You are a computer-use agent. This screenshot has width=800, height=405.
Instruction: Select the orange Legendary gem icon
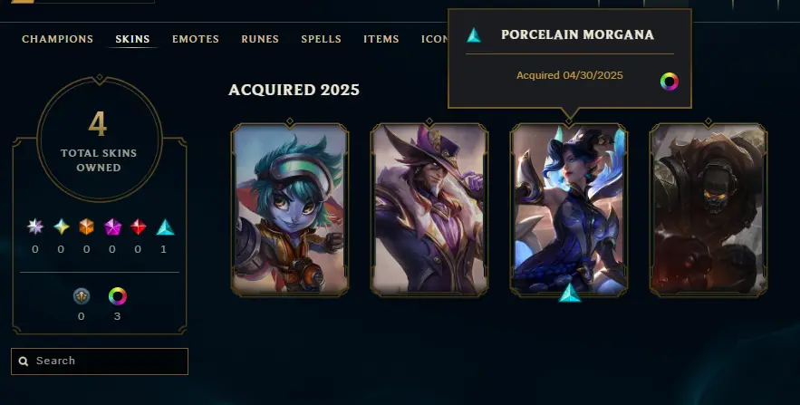87,227
